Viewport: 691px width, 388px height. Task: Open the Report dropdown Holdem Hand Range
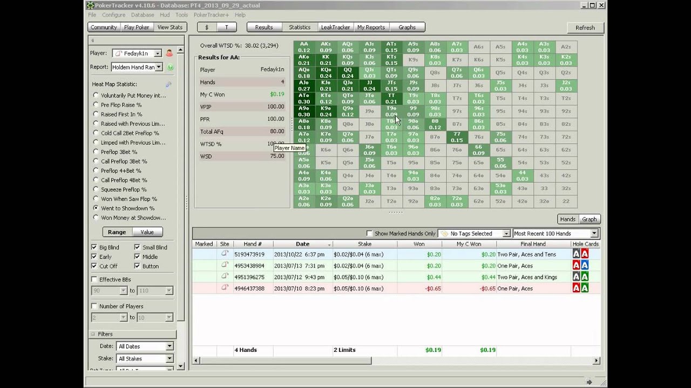137,67
